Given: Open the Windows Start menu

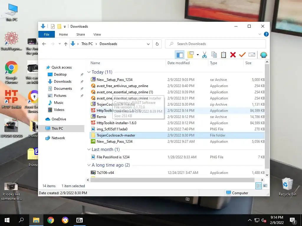Looking at the screenshot, I should (7, 220).
